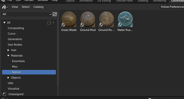Select the Ground Mud material thumbnail
Screen dimensions: 184x99
coord(88,19)
